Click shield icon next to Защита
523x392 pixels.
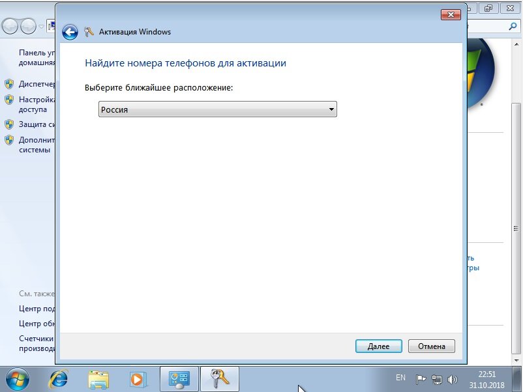click(x=9, y=124)
